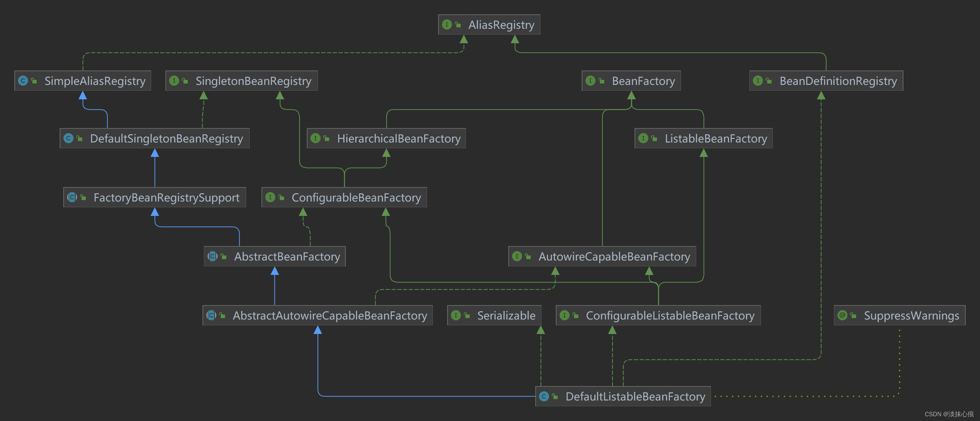Click the class icon of DefaultSingletonBeanRegistry
Screen dimensions: 980x421
click(x=68, y=138)
